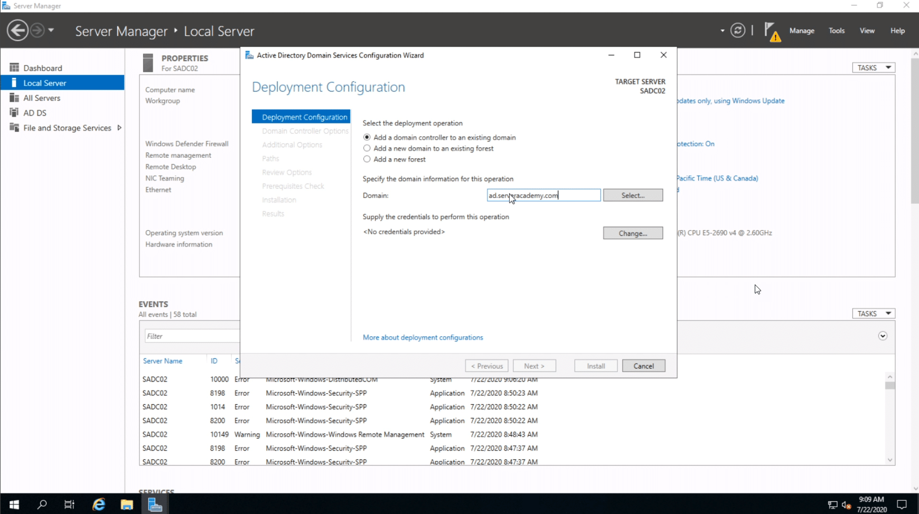This screenshot has height=514, width=919.
Task: Open Internet Explorer from the taskbar
Action: coord(99,505)
